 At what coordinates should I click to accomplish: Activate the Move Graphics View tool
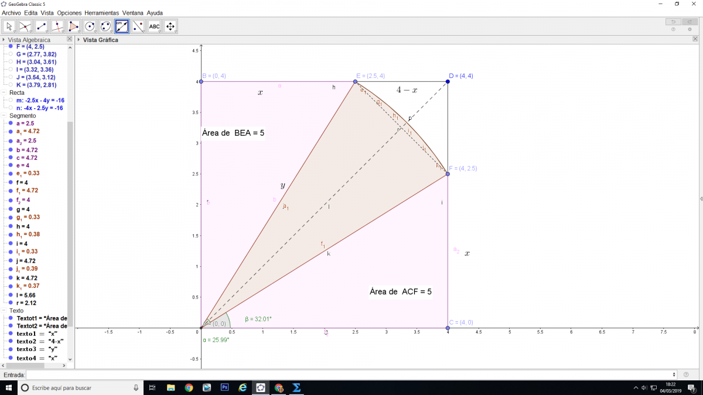(x=170, y=26)
